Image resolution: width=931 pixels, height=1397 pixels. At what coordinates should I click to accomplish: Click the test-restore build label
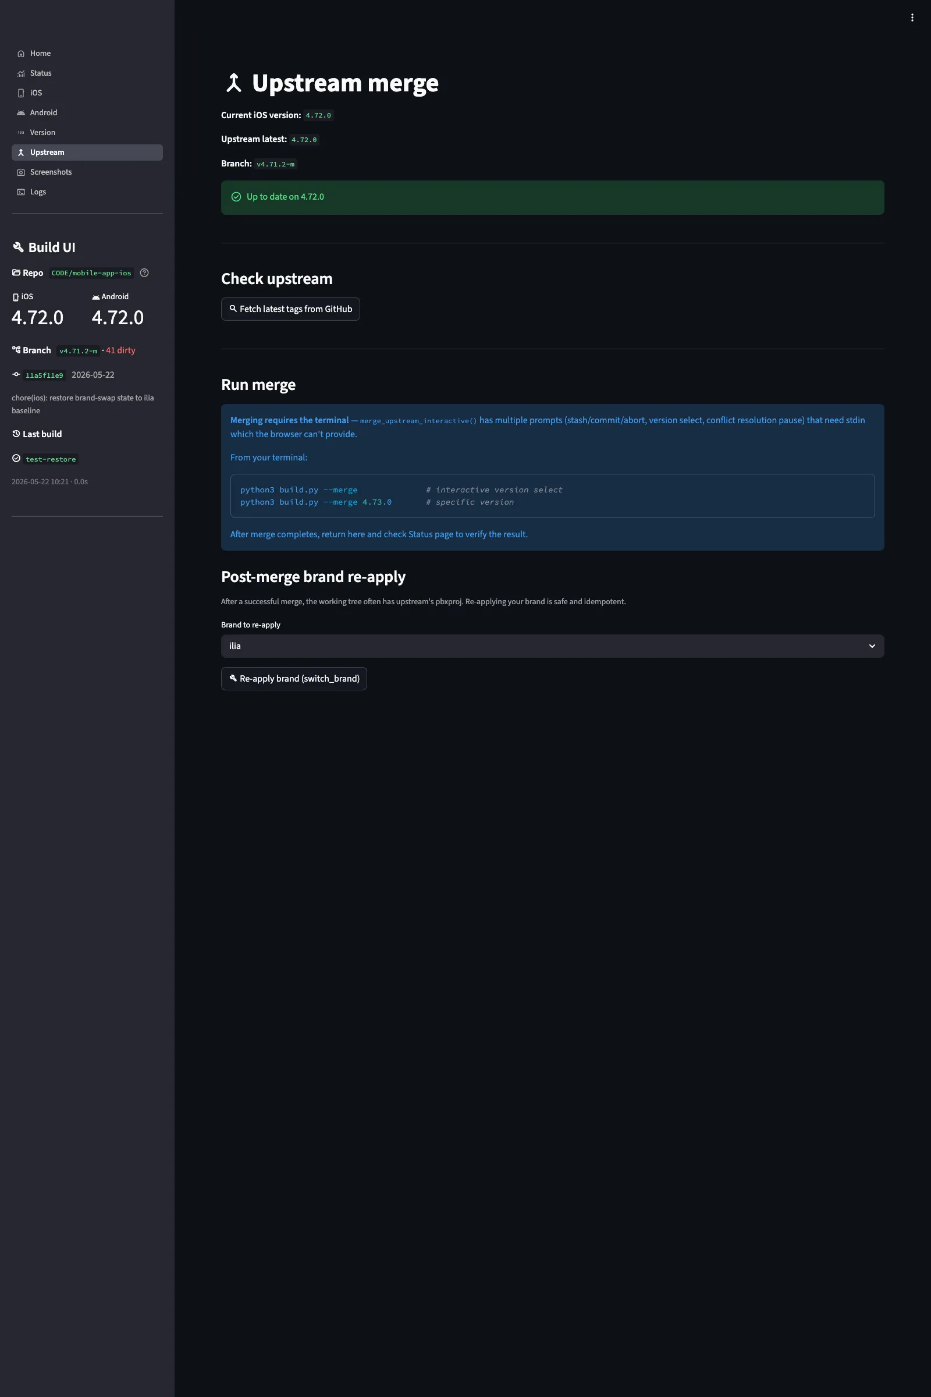(x=51, y=459)
